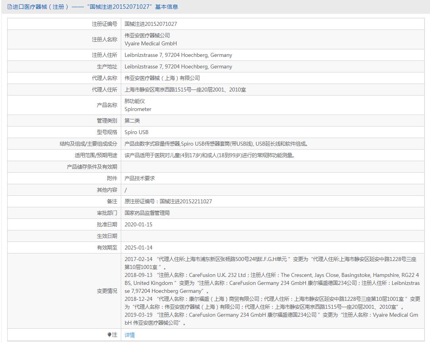The image size is (430, 343).
Task: Click the 审批部门 label
Action: click(107, 213)
